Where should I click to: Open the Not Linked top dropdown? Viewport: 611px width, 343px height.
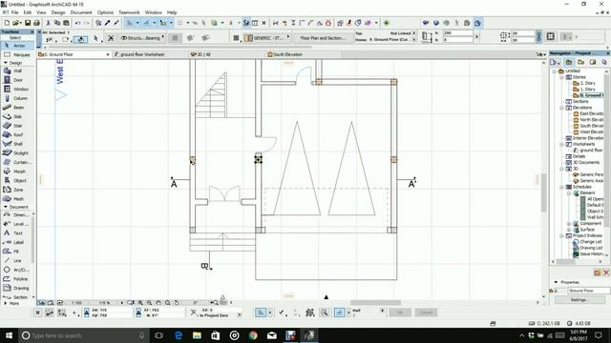click(414, 33)
